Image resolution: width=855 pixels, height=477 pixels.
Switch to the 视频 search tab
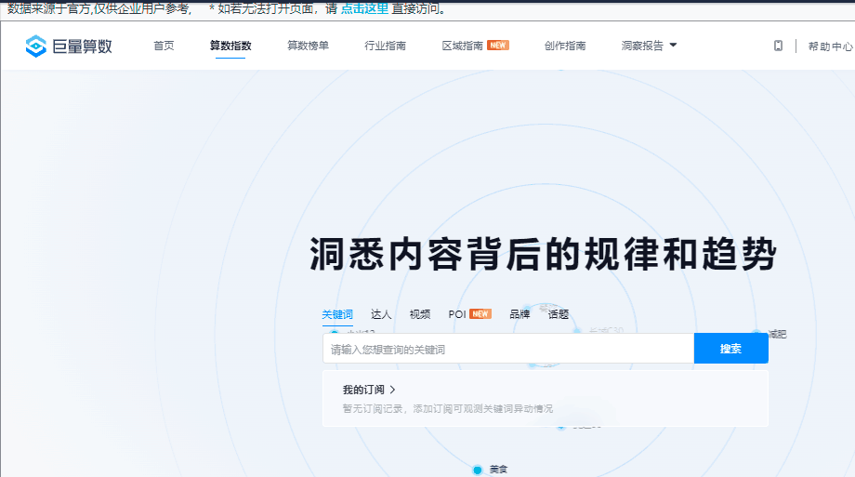[x=420, y=314]
